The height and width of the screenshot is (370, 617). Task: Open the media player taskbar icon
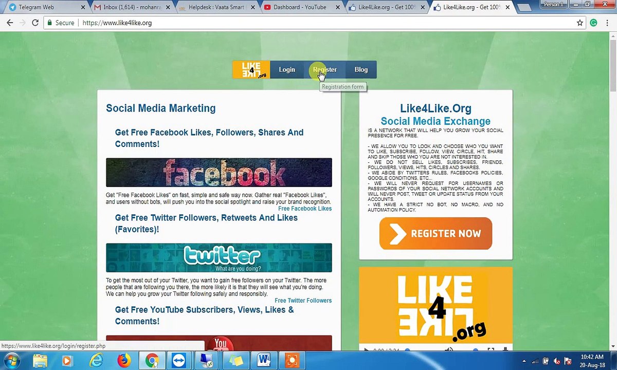tap(66, 361)
